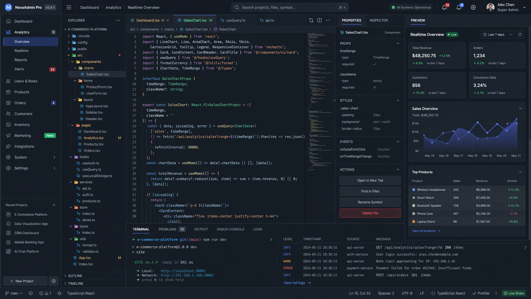Open the Last 7 days dropdown
The image size is (531, 299).
tap(497, 34)
